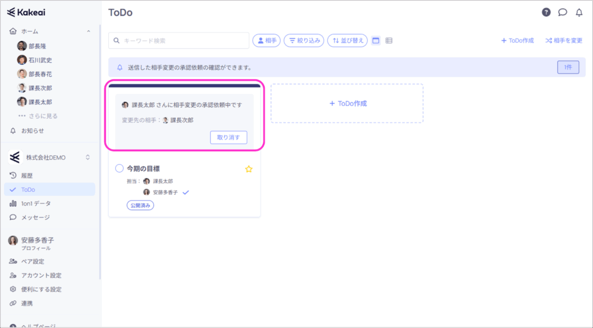Open the chat bubble icon in header
Screen dimensions: 593x328
(x=562, y=12)
